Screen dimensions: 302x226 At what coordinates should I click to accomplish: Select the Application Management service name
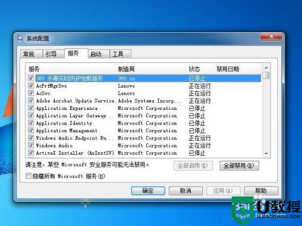click(66, 131)
